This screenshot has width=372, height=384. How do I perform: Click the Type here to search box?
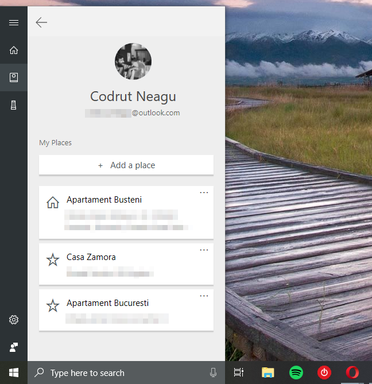(126, 373)
